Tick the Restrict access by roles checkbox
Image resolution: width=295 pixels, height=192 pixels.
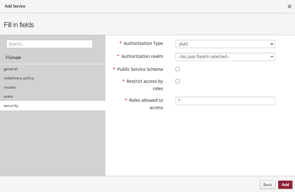tap(178, 81)
